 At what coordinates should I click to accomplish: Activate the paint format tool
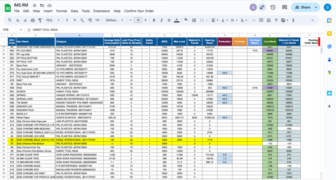[x=40, y=20]
